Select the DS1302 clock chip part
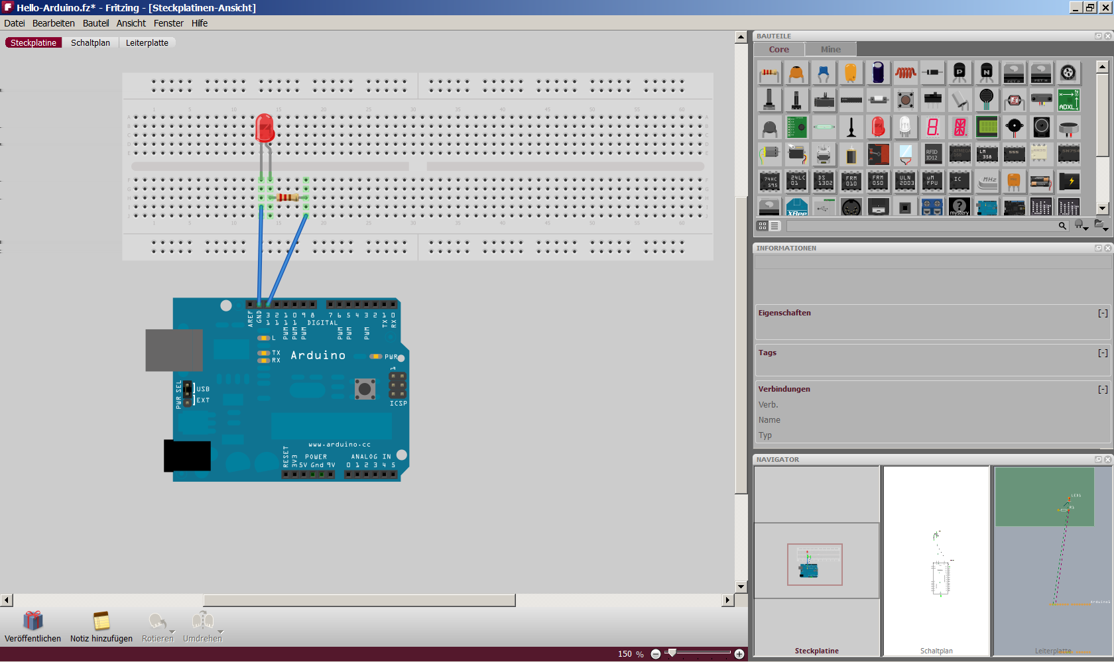This screenshot has width=1114, height=662. pos(824,182)
